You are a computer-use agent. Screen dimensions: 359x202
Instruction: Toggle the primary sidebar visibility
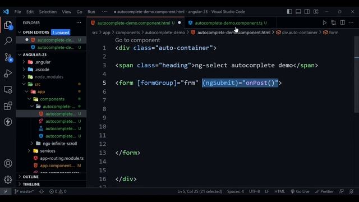click(289, 11)
